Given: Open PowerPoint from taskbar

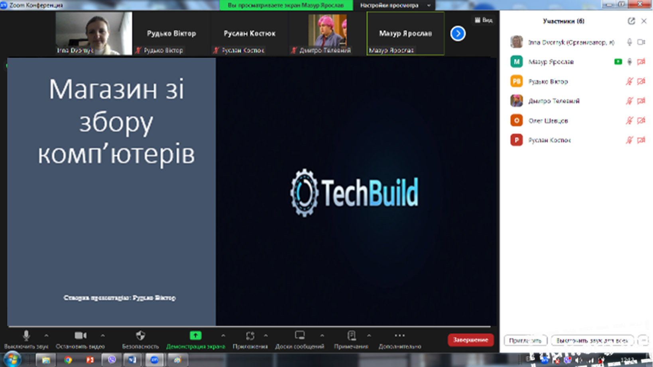Looking at the screenshot, I should (x=90, y=360).
